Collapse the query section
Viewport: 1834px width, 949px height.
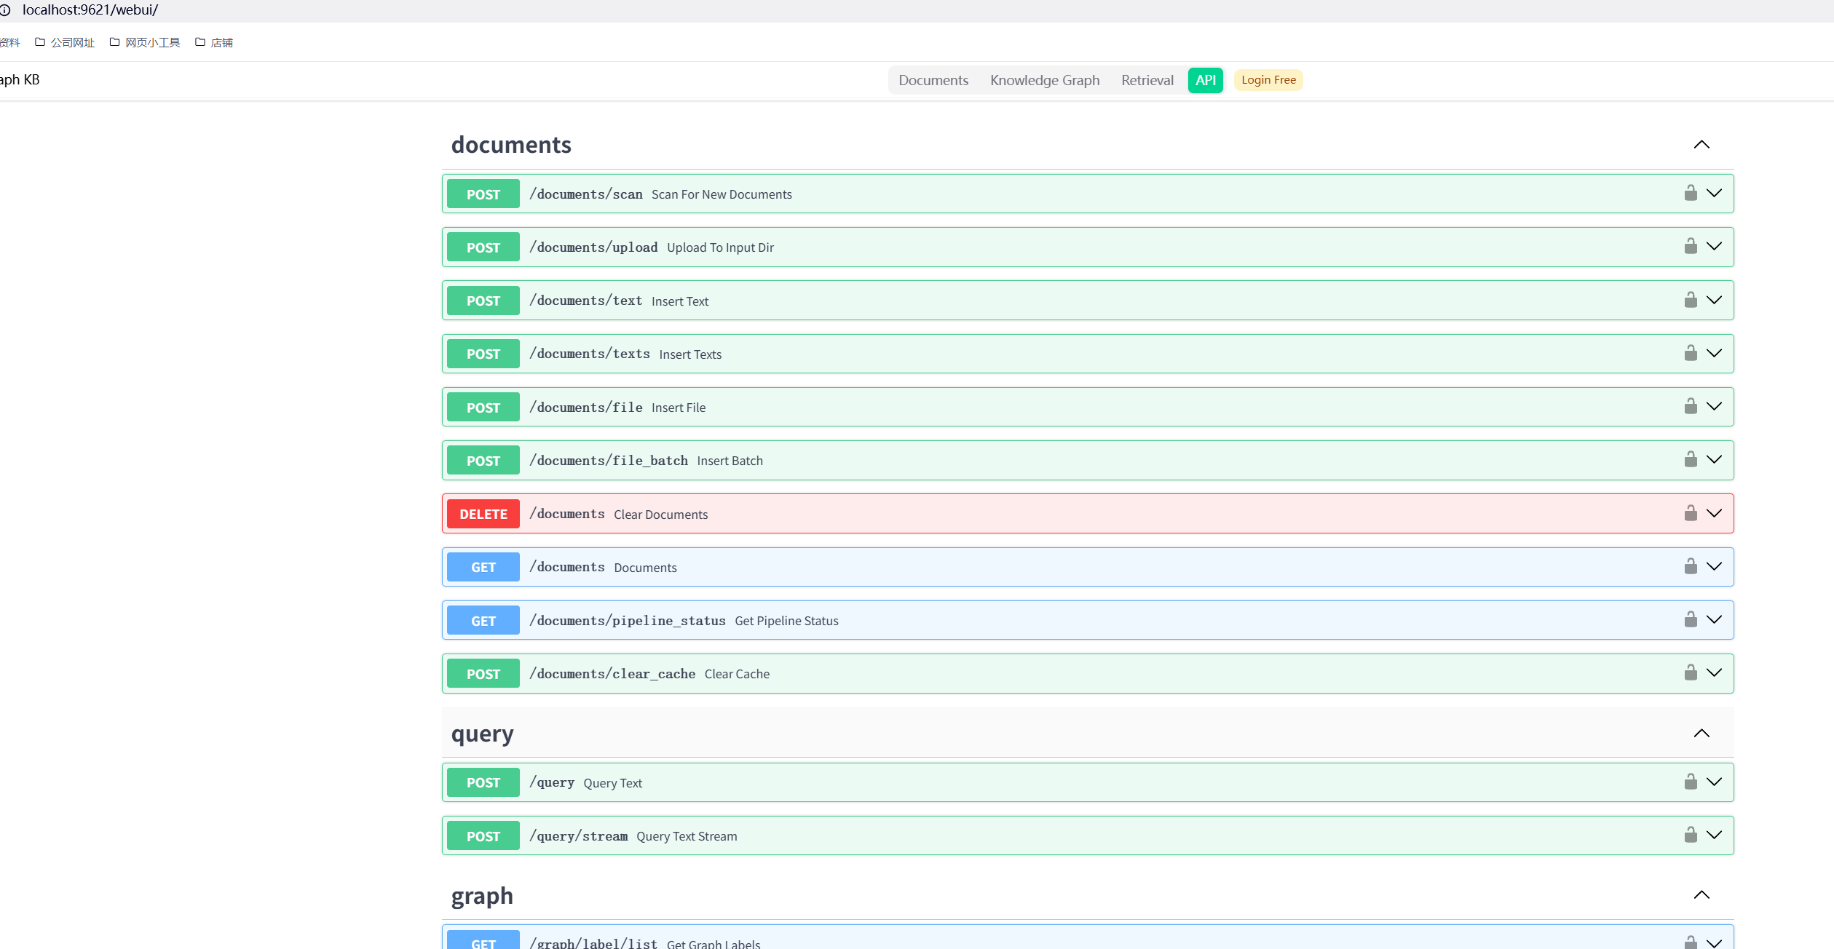1701,734
